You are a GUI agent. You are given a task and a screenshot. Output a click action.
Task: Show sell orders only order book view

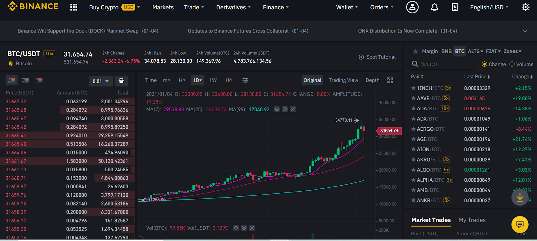pos(39,80)
